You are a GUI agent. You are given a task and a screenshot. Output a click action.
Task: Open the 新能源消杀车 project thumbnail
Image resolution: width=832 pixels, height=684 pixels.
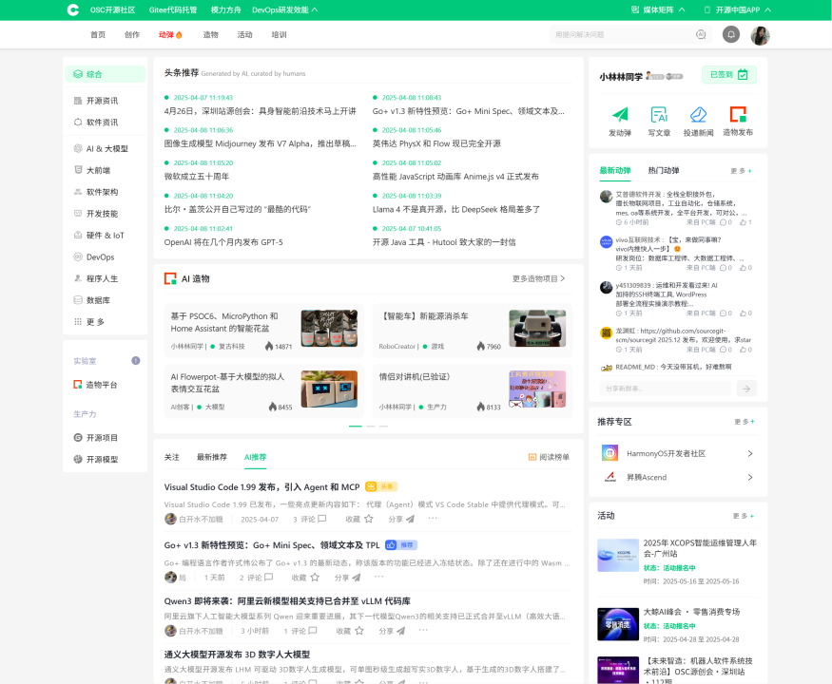click(537, 328)
